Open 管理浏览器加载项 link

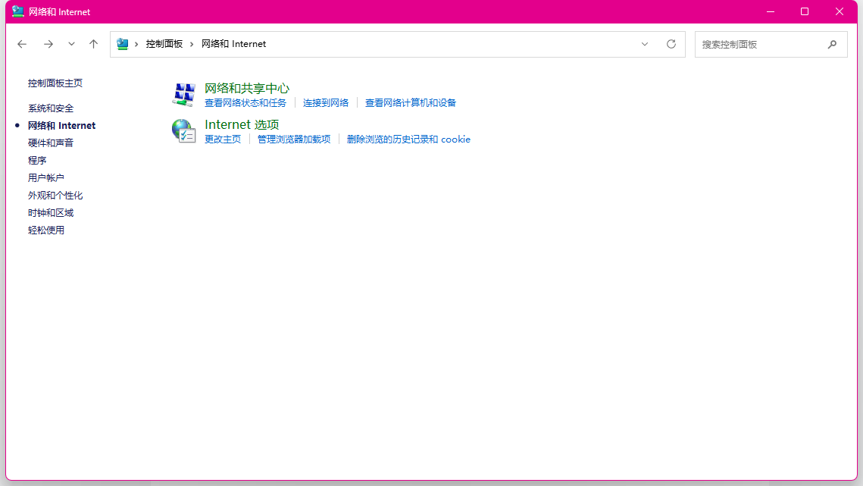tap(294, 140)
